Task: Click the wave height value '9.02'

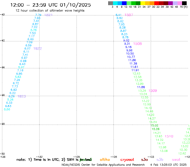Action: pyautogui.click(x=126, y=41)
